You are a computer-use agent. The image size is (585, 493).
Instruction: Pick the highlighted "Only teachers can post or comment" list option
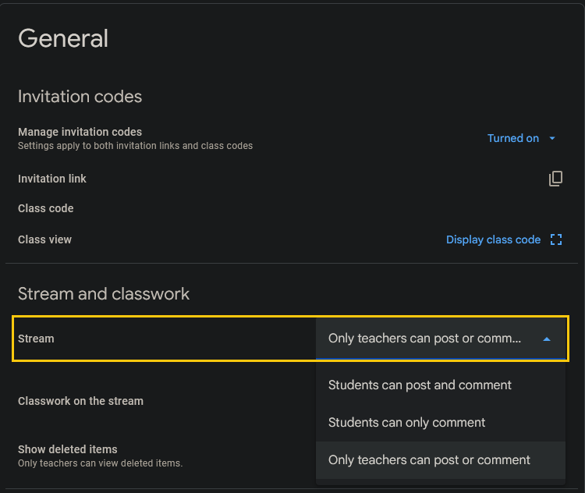[429, 460]
